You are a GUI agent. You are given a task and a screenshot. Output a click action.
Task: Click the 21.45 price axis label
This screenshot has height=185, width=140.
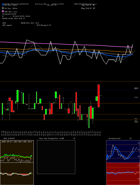point(136,97)
